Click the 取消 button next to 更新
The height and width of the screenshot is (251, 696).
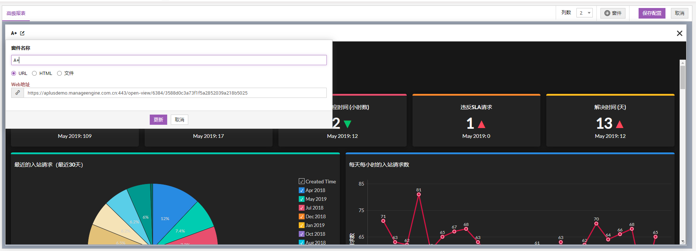pyautogui.click(x=179, y=120)
